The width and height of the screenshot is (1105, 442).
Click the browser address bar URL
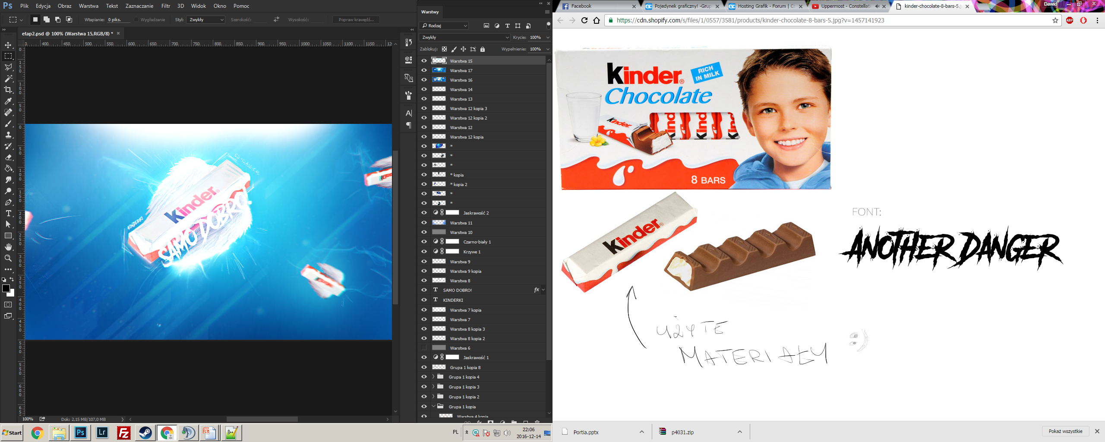pyautogui.click(x=750, y=20)
